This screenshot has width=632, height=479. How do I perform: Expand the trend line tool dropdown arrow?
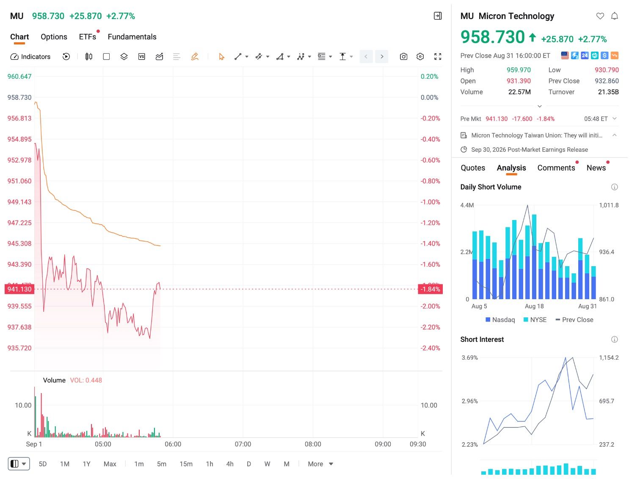(x=247, y=57)
